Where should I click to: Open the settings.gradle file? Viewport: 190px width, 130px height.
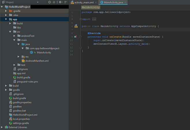pos(21,123)
